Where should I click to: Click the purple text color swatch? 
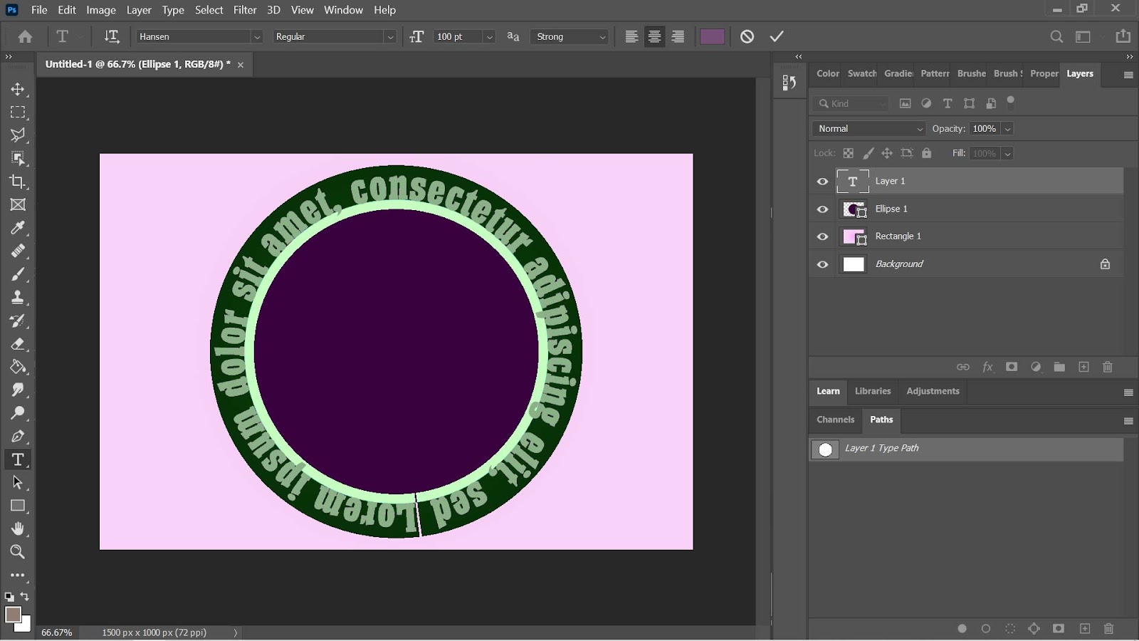[712, 36]
